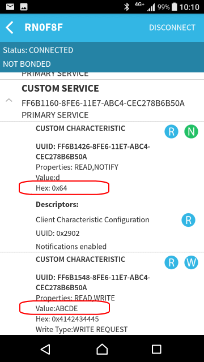Collapse the Custom Service chevron
Image resolution: width=204 pixels, height=362 pixels.
coord(9,101)
